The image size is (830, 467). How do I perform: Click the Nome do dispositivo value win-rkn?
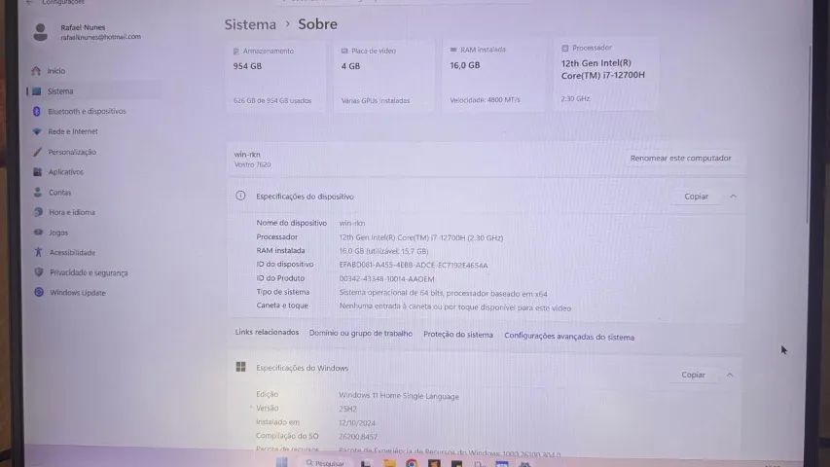coord(352,224)
